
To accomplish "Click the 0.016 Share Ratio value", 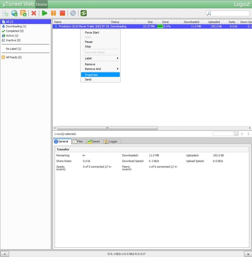I will point(87,161).
